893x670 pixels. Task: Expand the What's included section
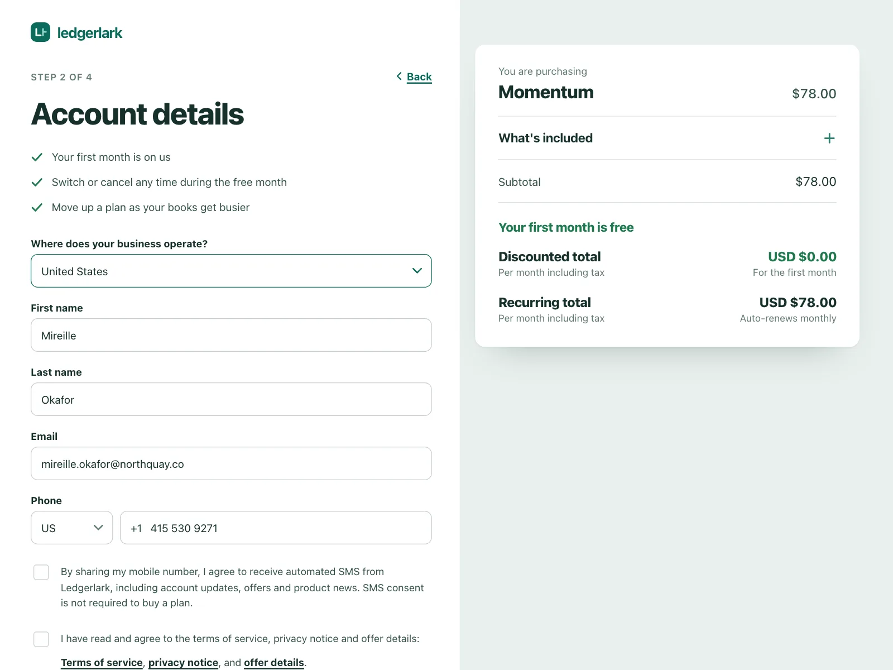pyautogui.click(x=667, y=138)
